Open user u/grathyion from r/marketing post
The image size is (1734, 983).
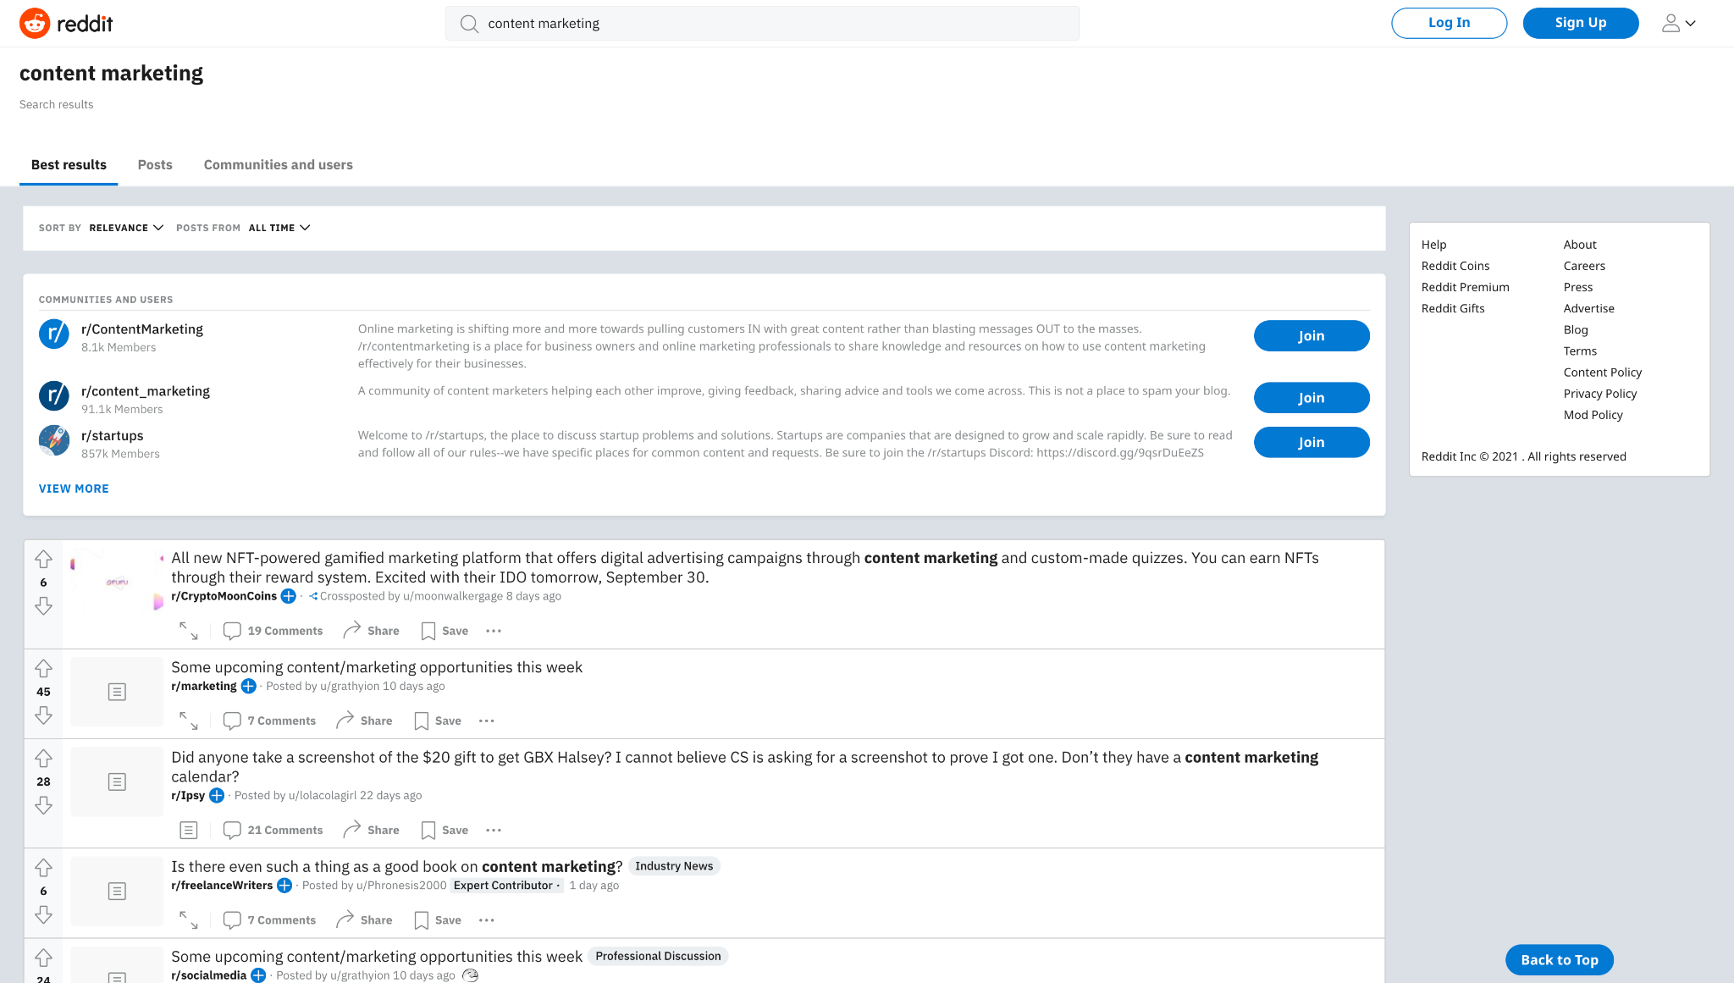pos(350,687)
